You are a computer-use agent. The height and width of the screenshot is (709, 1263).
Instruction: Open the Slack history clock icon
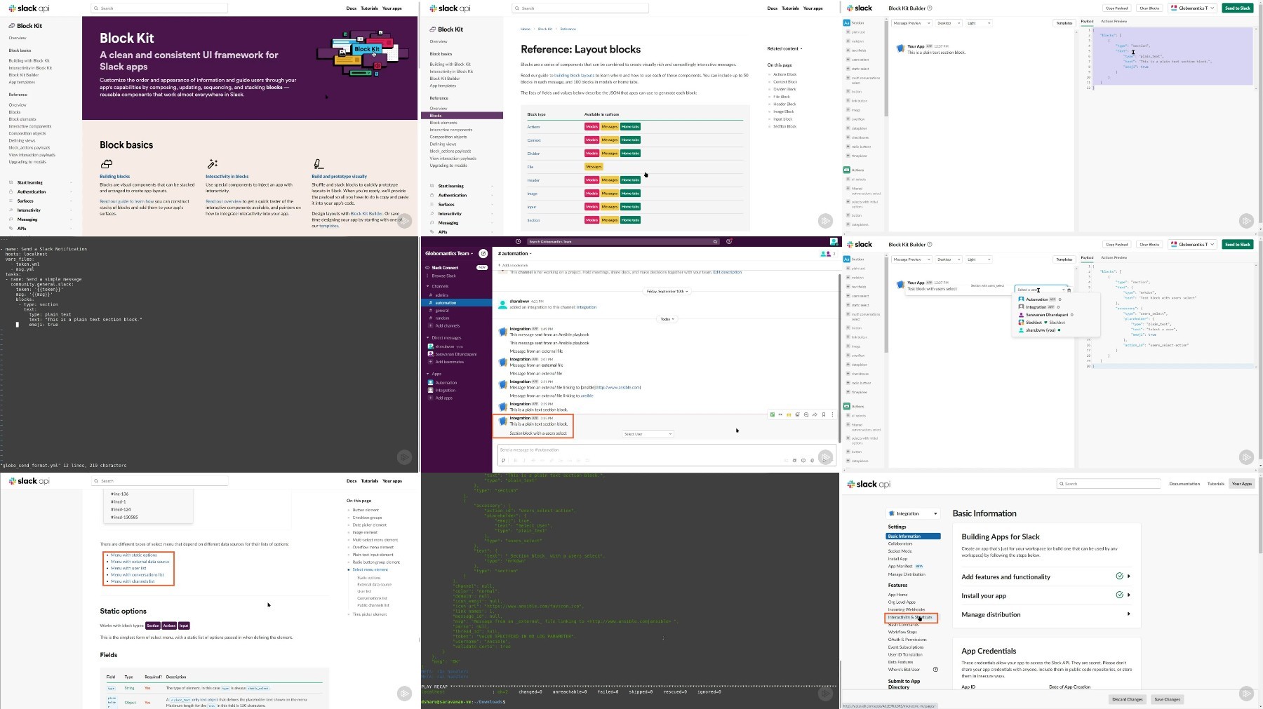pos(518,241)
